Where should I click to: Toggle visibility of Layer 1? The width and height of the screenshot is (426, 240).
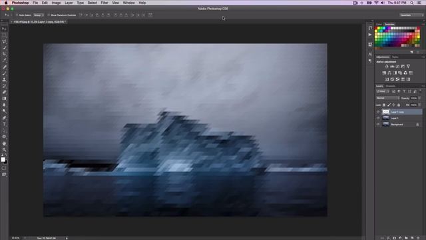click(378, 118)
